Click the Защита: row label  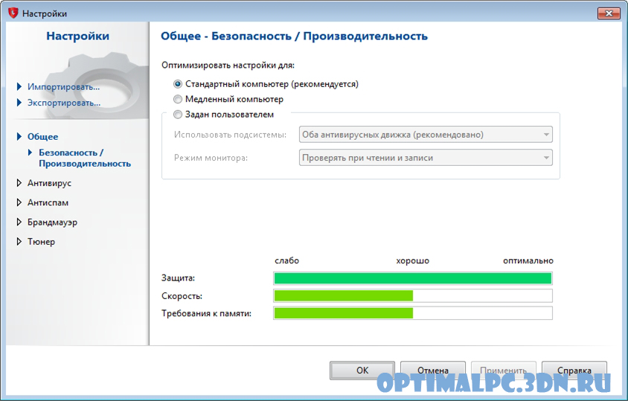[x=178, y=278]
